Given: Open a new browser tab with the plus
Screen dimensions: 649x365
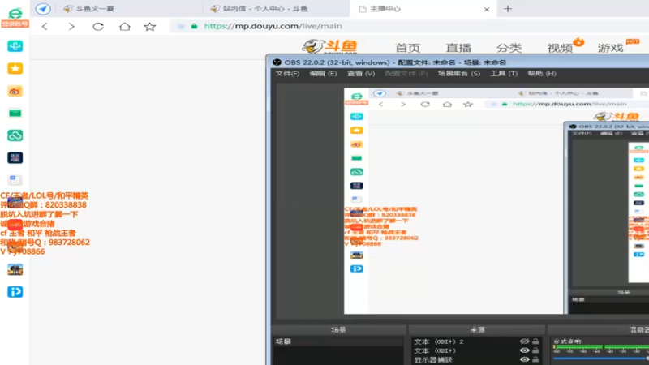Looking at the screenshot, I should click(x=508, y=9).
